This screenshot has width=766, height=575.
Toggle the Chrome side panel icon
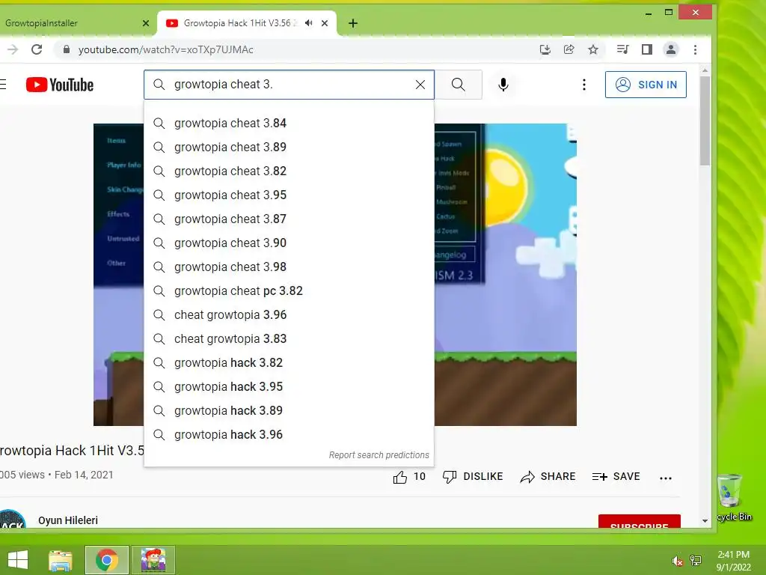(x=647, y=49)
